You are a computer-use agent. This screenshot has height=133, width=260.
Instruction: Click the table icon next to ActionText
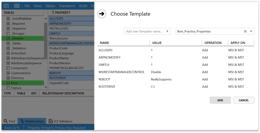8,53
